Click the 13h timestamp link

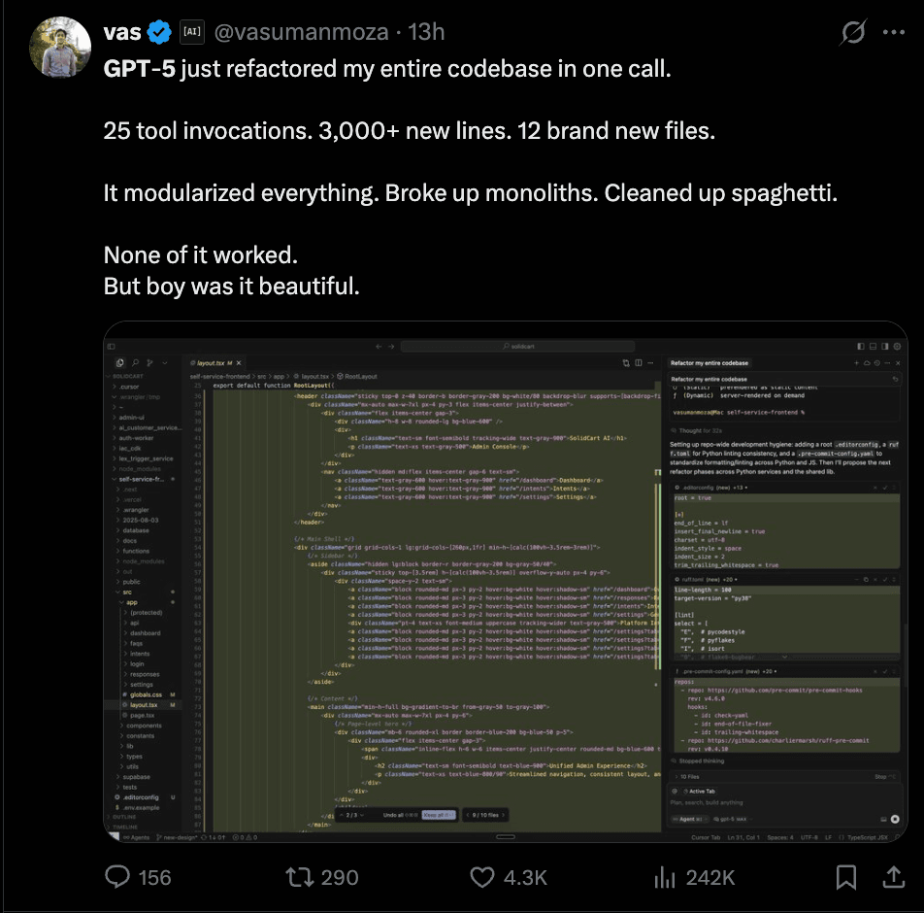426,32
